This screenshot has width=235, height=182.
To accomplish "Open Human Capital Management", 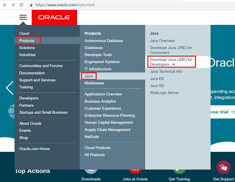I will tap(109, 122).
